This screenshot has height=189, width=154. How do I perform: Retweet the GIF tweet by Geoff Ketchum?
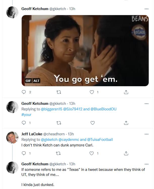click(59, 92)
